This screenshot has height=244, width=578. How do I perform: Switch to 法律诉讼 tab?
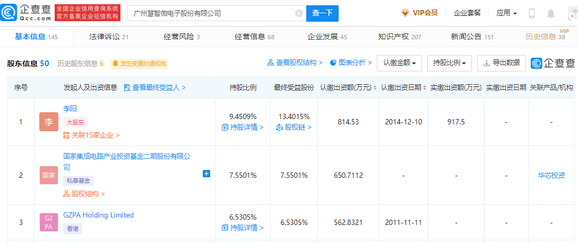109,37
